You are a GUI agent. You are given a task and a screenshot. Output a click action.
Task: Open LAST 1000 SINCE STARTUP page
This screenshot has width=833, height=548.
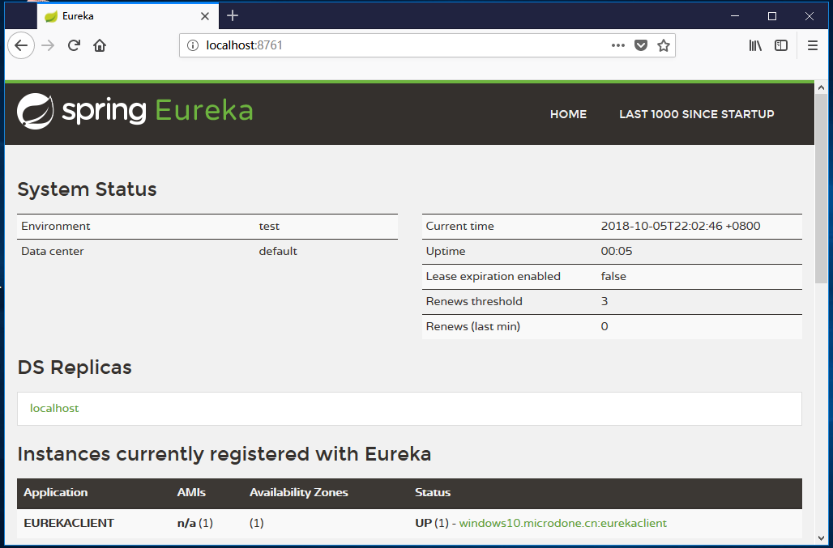(696, 114)
